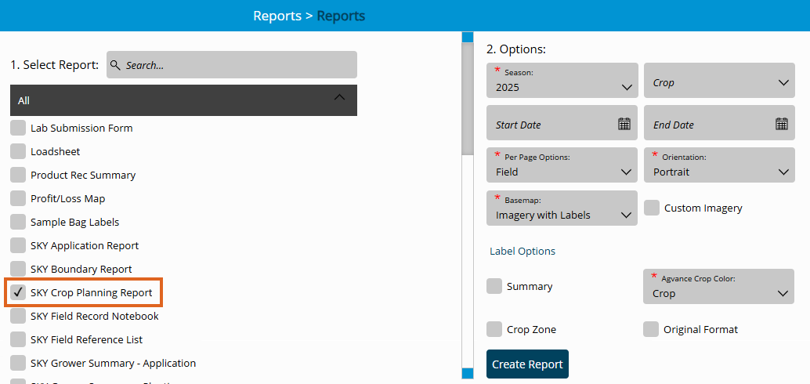This screenshot has height=384, width=810.
Task: Open the Start Date calendar icon
Action: pyautogui.click(x=624, y=124)
